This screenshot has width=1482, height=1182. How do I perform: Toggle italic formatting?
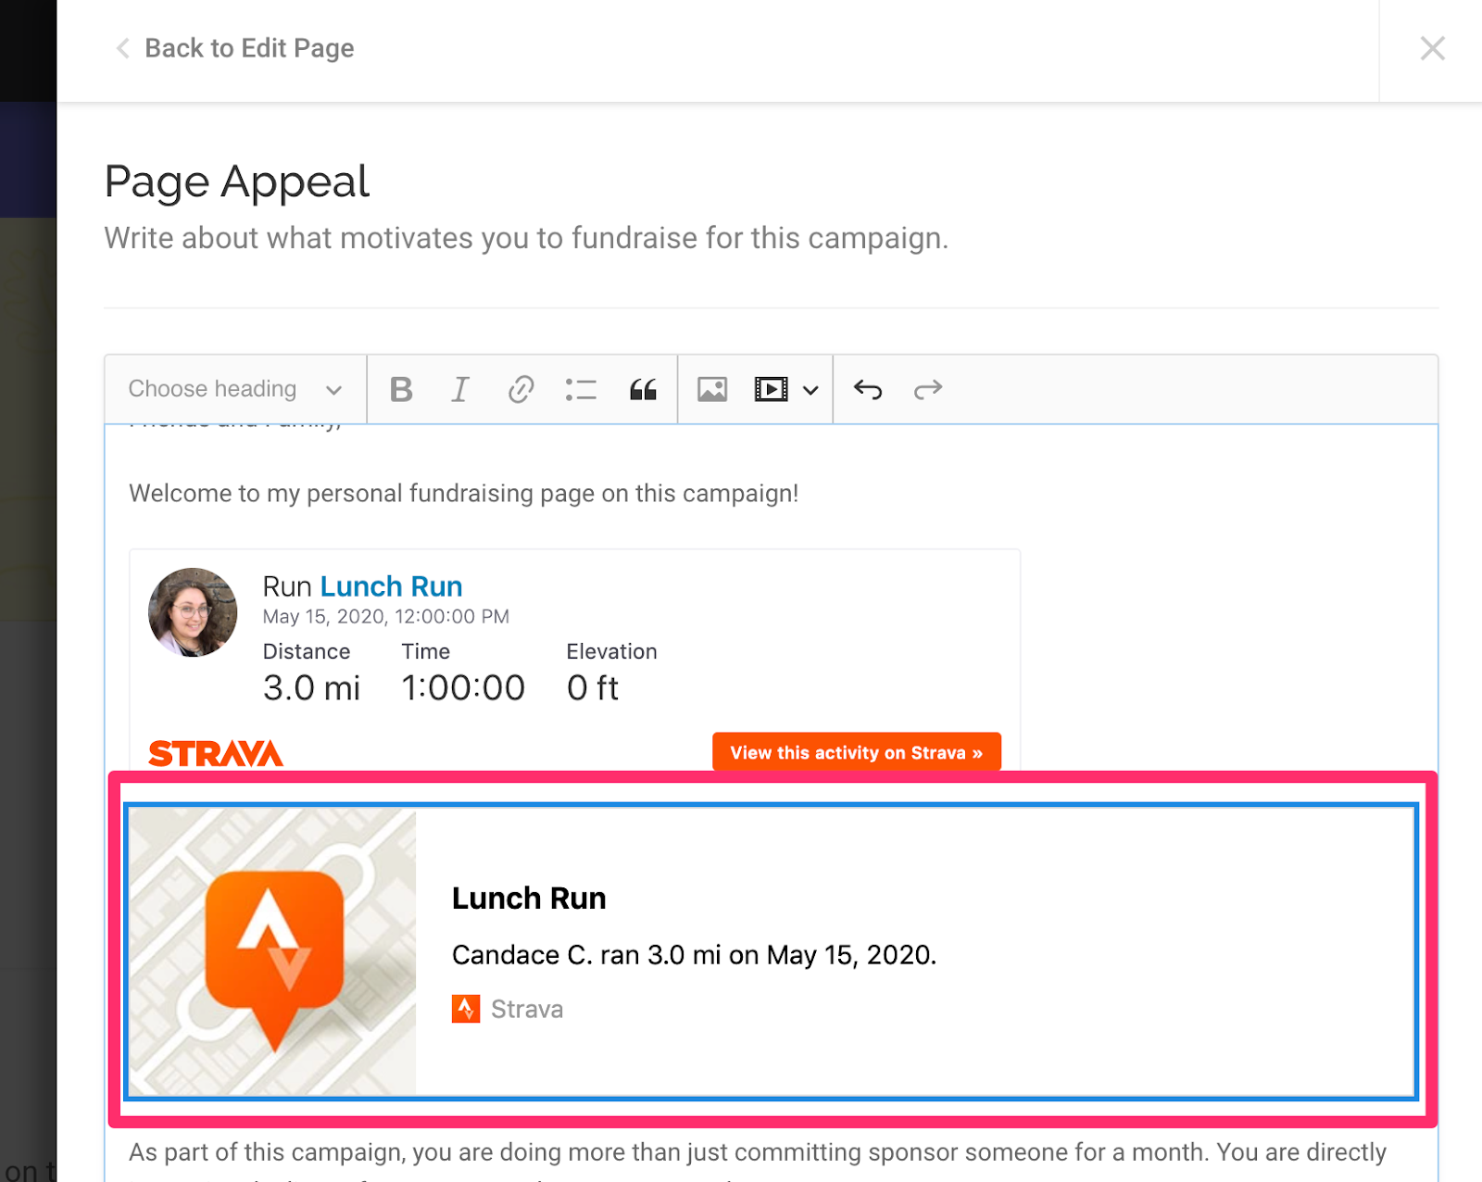click(460, 389)
